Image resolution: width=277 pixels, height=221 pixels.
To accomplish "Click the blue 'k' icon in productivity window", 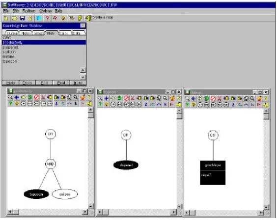I will [x=76, y=104].
